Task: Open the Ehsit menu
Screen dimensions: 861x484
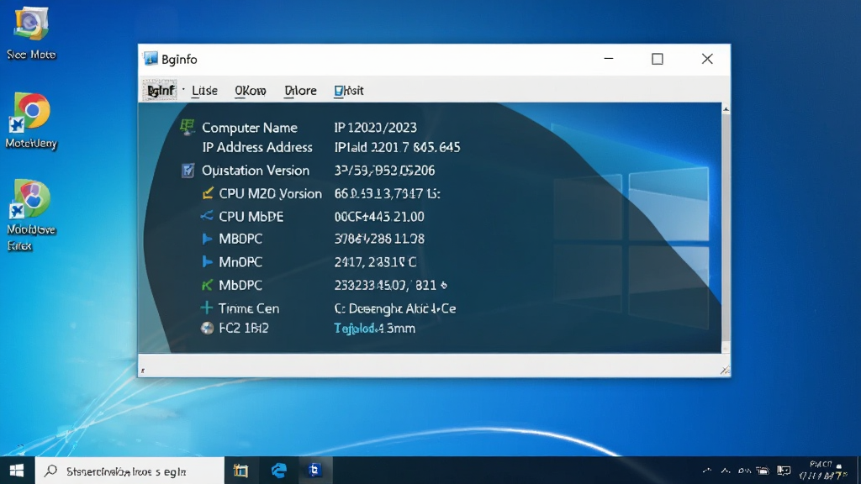Action: (349, 91)
